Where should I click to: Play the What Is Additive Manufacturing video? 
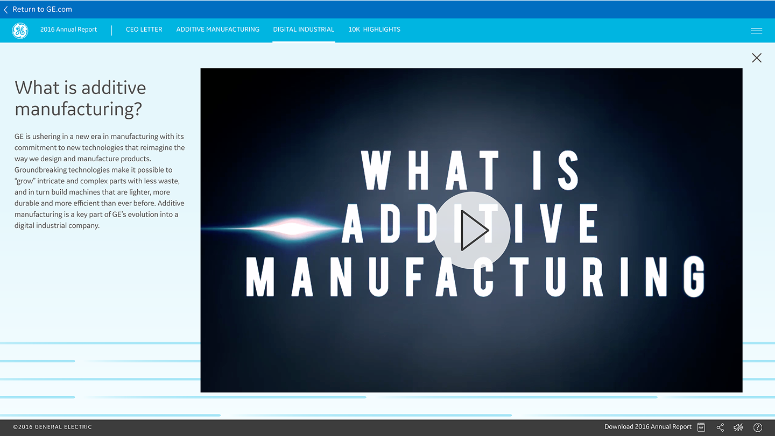(472, 230)
